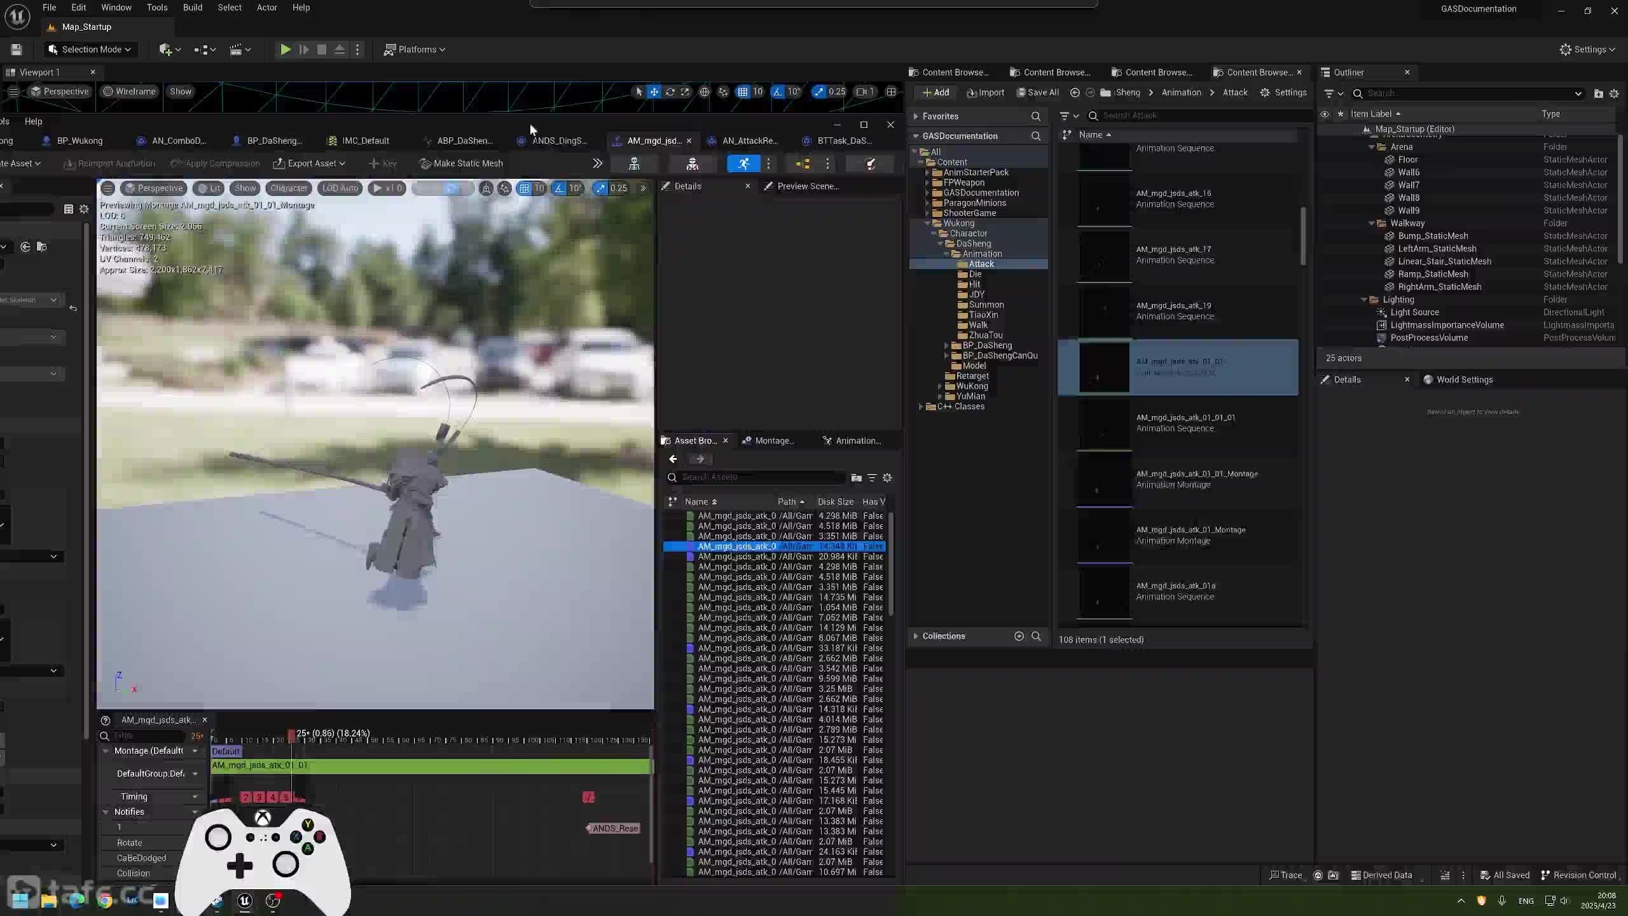Open Wireframe view mode menu

click(129, 92)
